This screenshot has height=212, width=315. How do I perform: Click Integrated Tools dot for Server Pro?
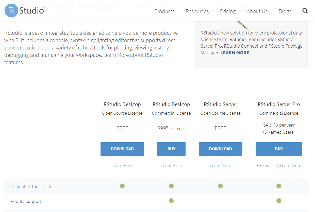[279, 186]
